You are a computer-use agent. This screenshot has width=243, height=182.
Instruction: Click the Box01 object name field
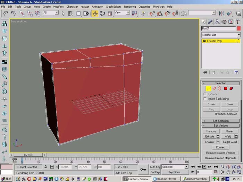point(219,28)
